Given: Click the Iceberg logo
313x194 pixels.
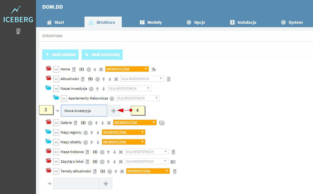Looking at the screenshot, I should coord(18,15).
